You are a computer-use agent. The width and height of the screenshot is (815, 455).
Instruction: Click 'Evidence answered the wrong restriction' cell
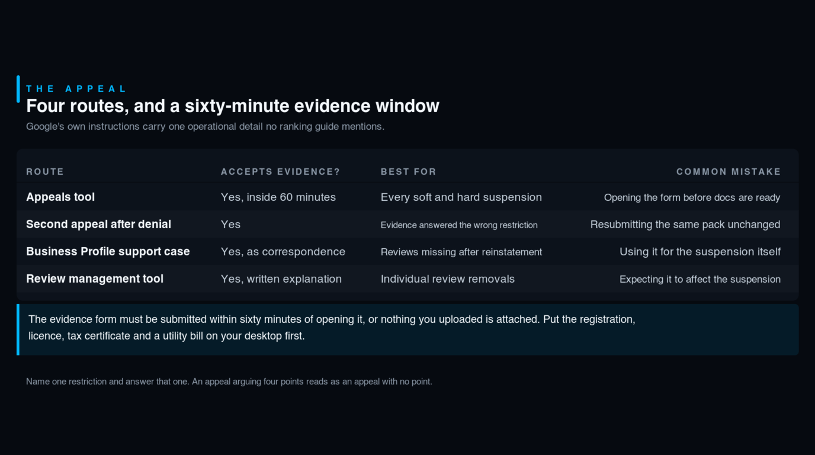459,225
